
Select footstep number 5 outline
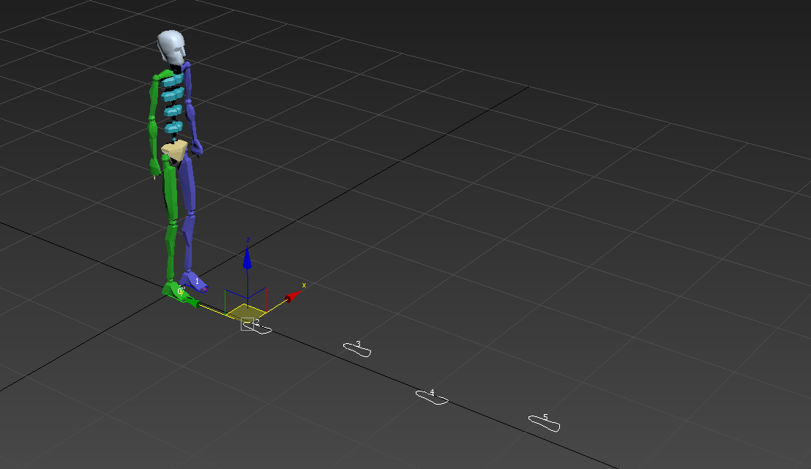pyautogui.click(x=544, y=424)
